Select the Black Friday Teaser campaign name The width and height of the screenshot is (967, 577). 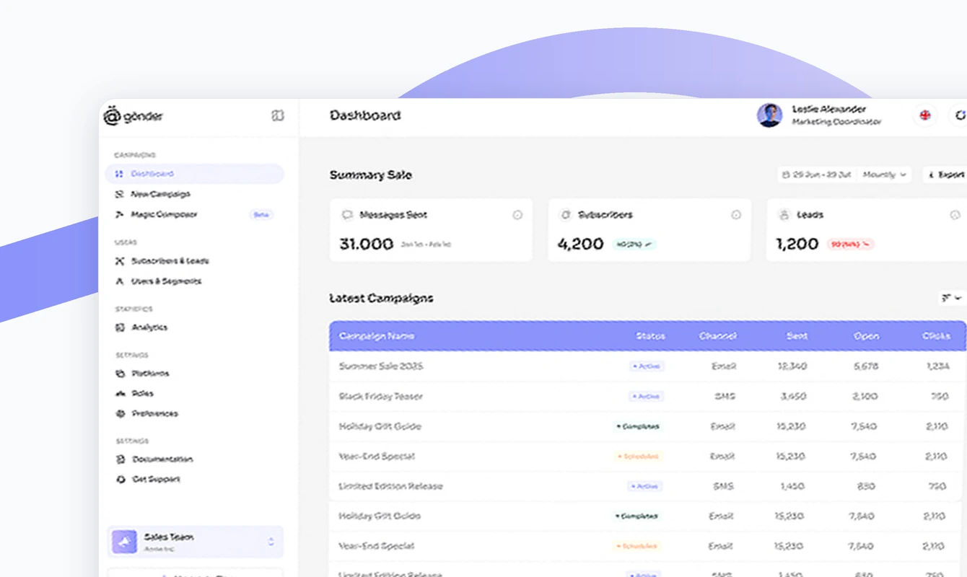click(381, 397)
